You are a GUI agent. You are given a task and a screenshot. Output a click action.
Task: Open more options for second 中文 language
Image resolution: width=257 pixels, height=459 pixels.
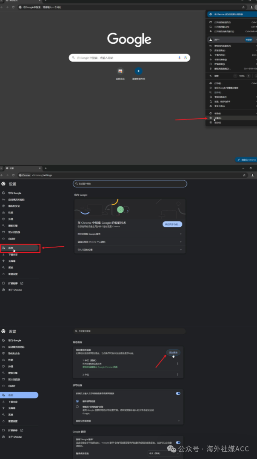[177, 374]
